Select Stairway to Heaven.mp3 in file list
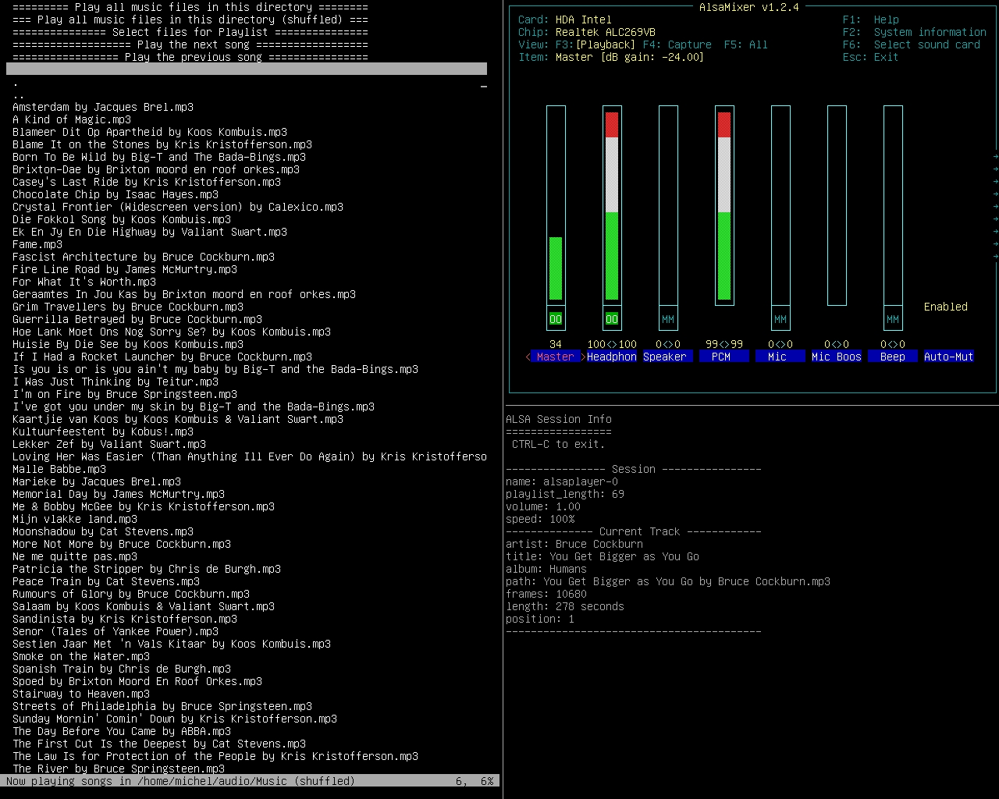999x799 pixels. pyautogui.click(x=81, y=694)
